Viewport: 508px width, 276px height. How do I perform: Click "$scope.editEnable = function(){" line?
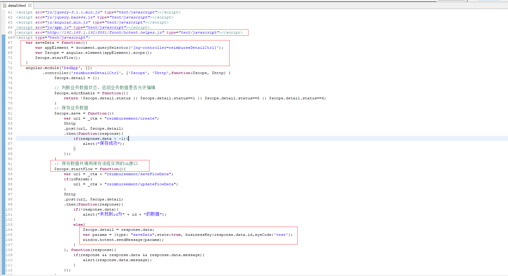[91, 93]
